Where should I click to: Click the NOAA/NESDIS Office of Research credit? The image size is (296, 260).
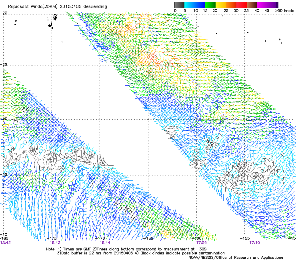(x=236, y=258)
